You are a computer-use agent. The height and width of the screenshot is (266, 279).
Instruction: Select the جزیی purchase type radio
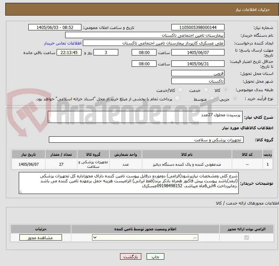235,99
